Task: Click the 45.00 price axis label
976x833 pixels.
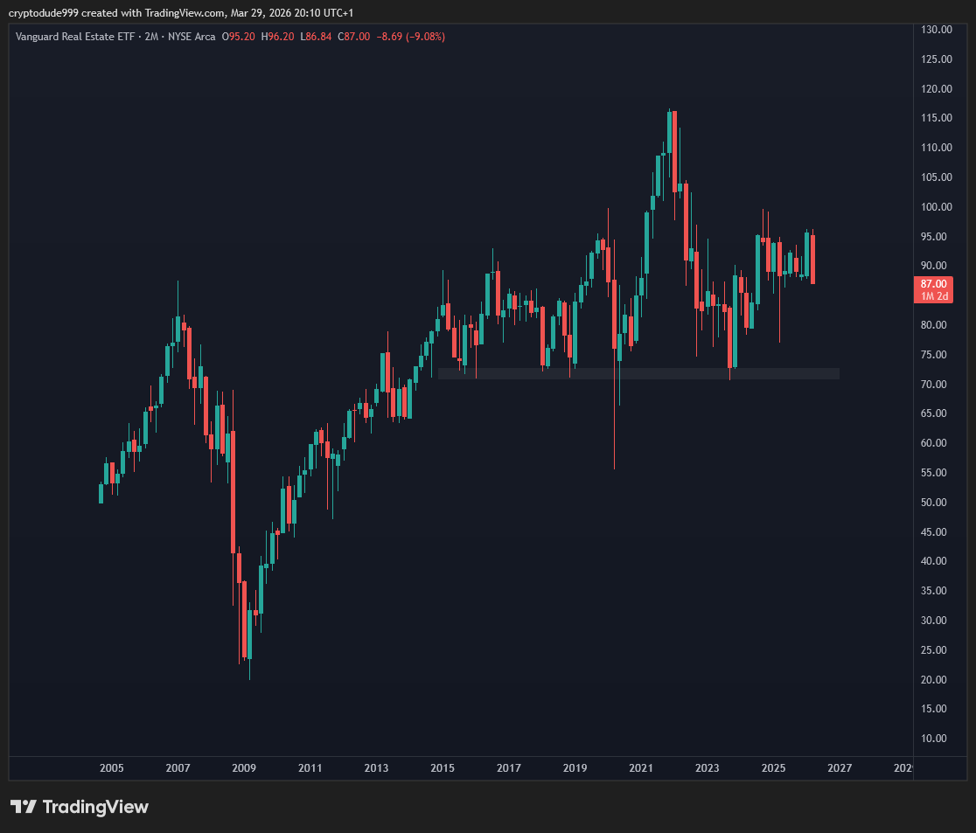Action: pyautogui.click(x=933, y=532)
